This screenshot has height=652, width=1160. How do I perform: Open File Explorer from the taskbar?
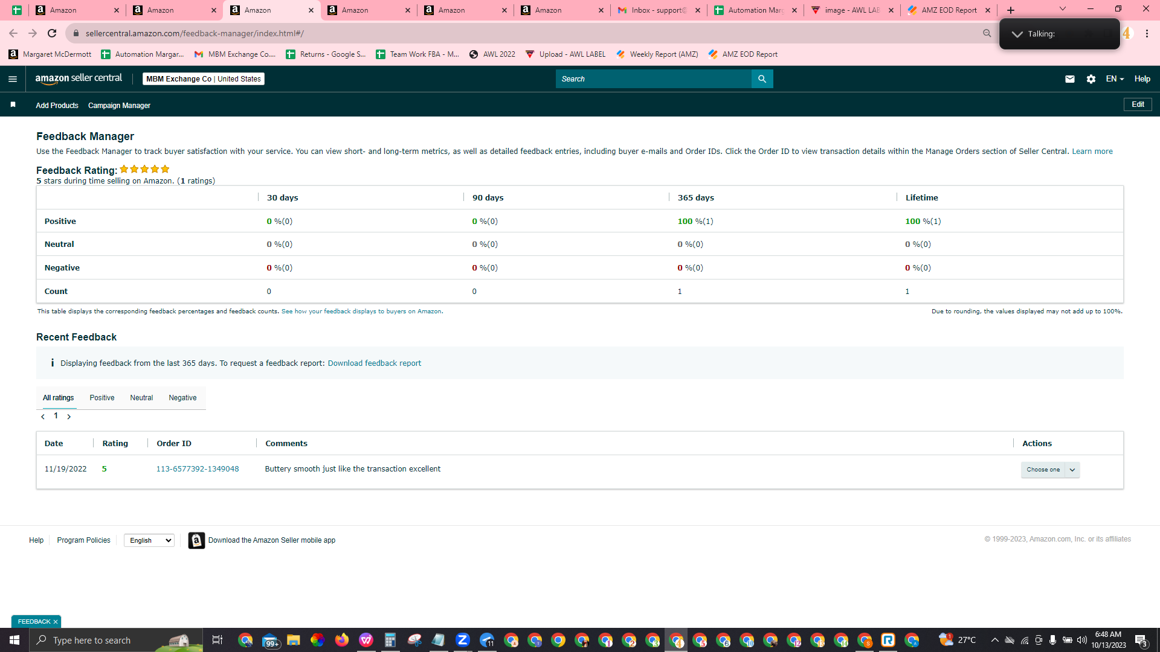(x=294, y=640)
